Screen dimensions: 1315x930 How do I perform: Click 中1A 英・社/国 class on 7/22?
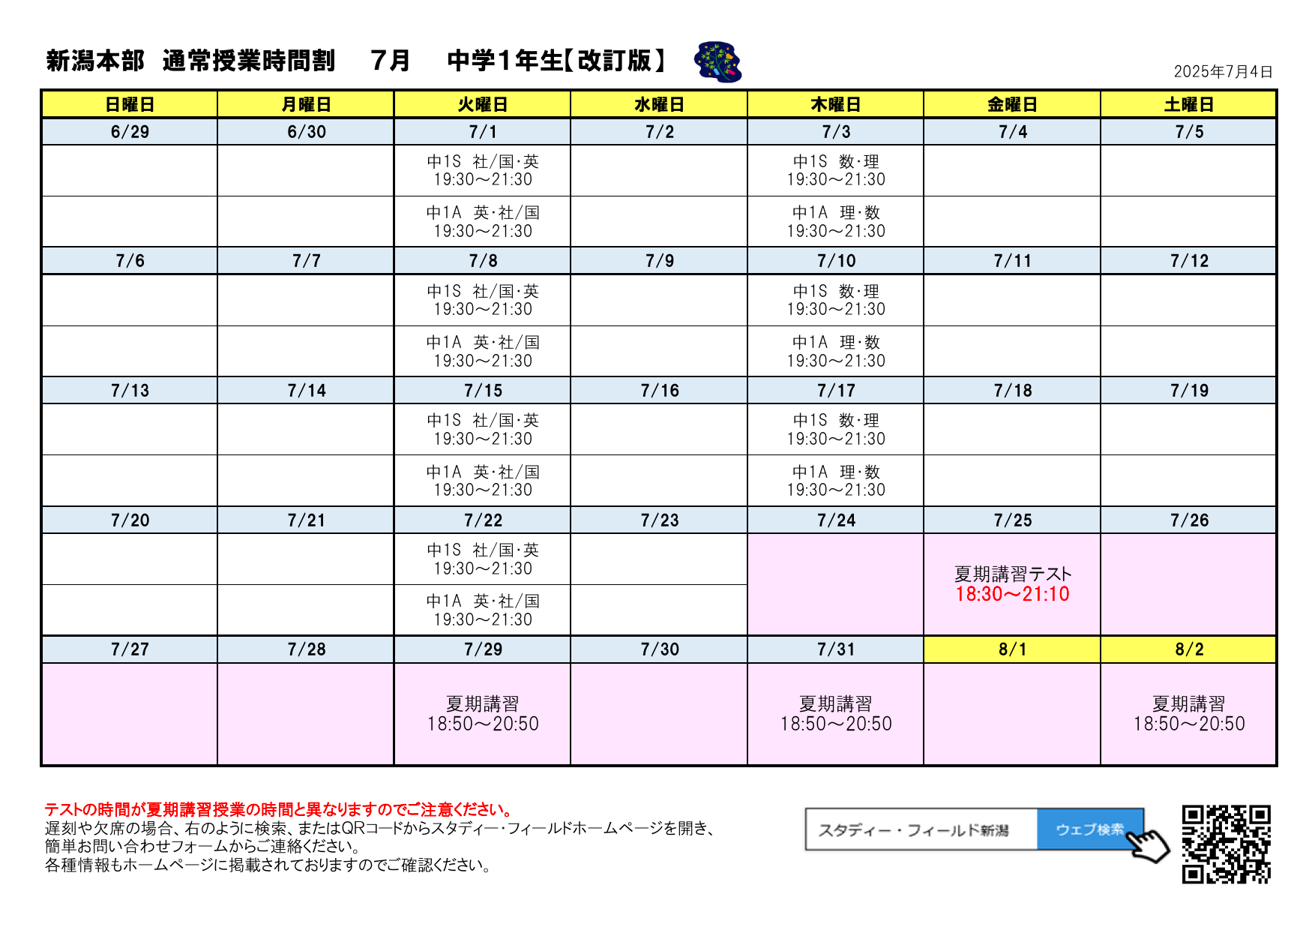[483, 610]
